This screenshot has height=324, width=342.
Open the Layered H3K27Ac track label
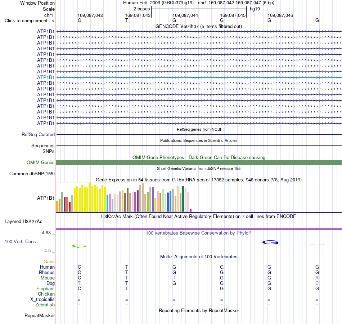click(23, 222)
